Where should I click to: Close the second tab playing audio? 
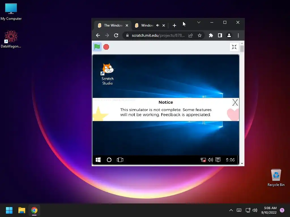point(164,25)
